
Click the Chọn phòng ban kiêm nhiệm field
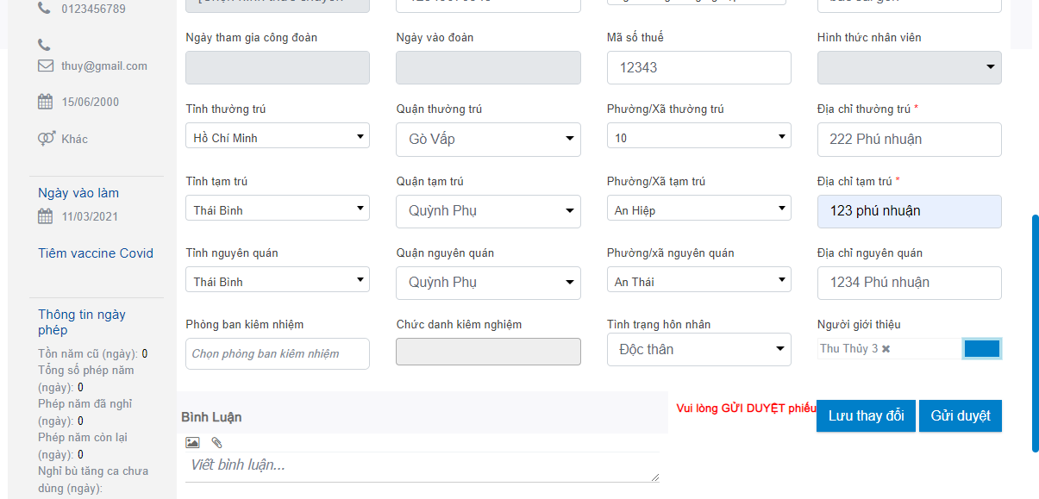pos(278,353)
